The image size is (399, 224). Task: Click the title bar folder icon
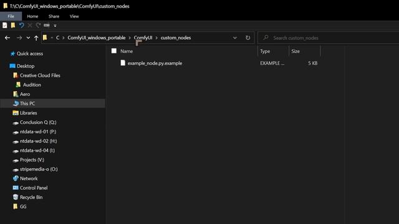click(6, 6)
